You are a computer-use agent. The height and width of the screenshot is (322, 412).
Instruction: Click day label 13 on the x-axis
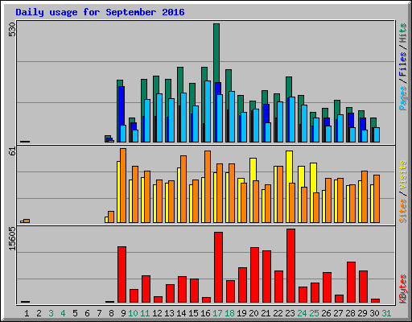169,313
